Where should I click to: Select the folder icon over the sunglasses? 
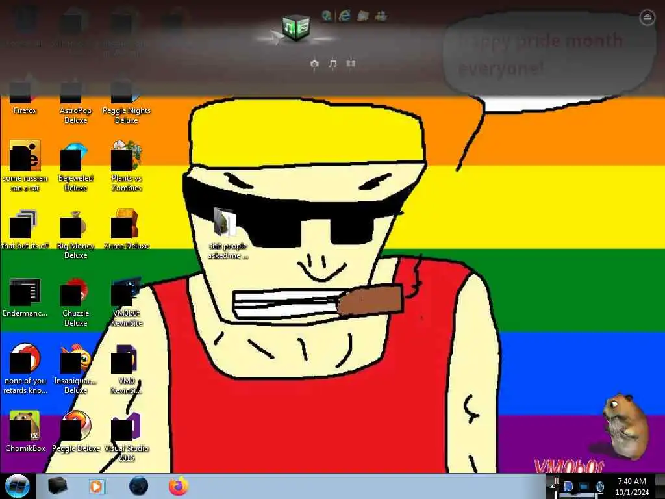(x=227, y=233)
